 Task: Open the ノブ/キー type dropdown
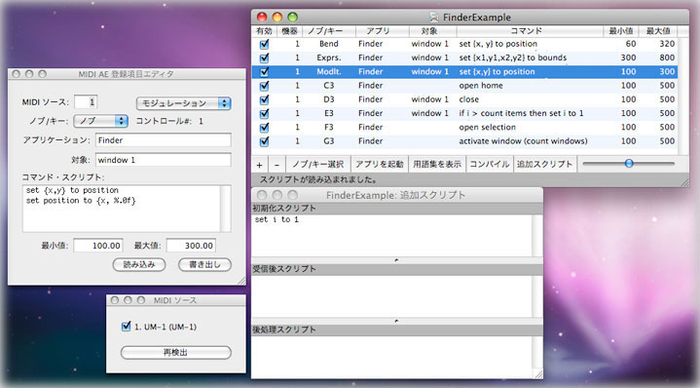click(x=101, y=121)
